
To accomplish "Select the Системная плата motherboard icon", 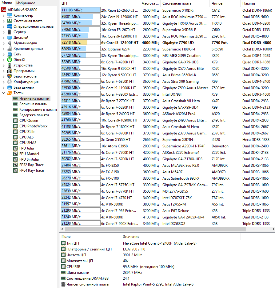I will [10, 21].
